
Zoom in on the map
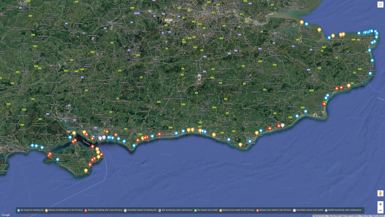click(x=380, y=204)
